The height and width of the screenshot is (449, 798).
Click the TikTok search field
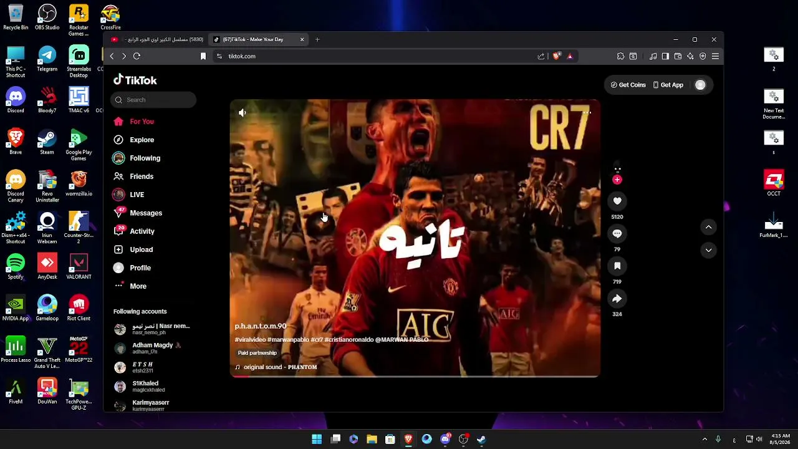153,100
